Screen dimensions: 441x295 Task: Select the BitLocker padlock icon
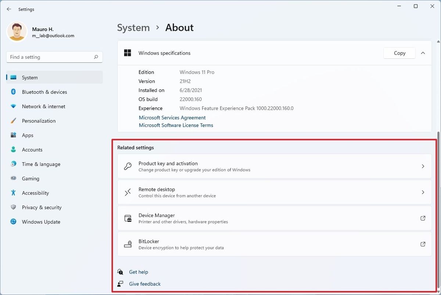coord(128,244)
